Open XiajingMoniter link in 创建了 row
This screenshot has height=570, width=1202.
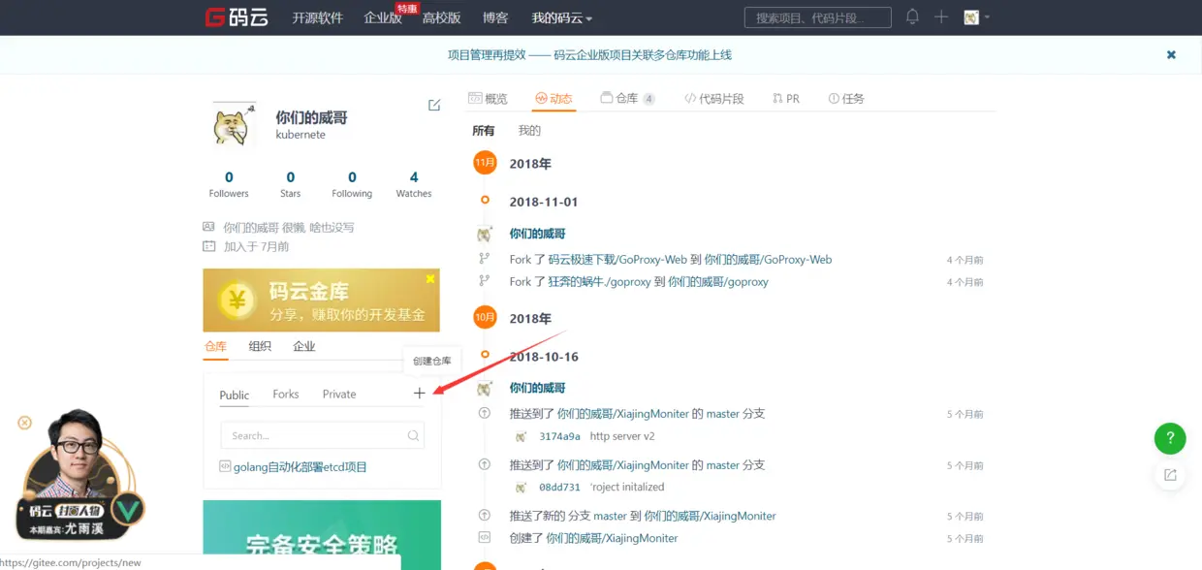tap(612, 537)
